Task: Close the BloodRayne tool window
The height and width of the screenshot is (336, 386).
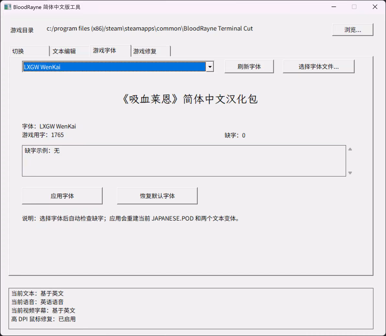Action: tap(375, 7)
